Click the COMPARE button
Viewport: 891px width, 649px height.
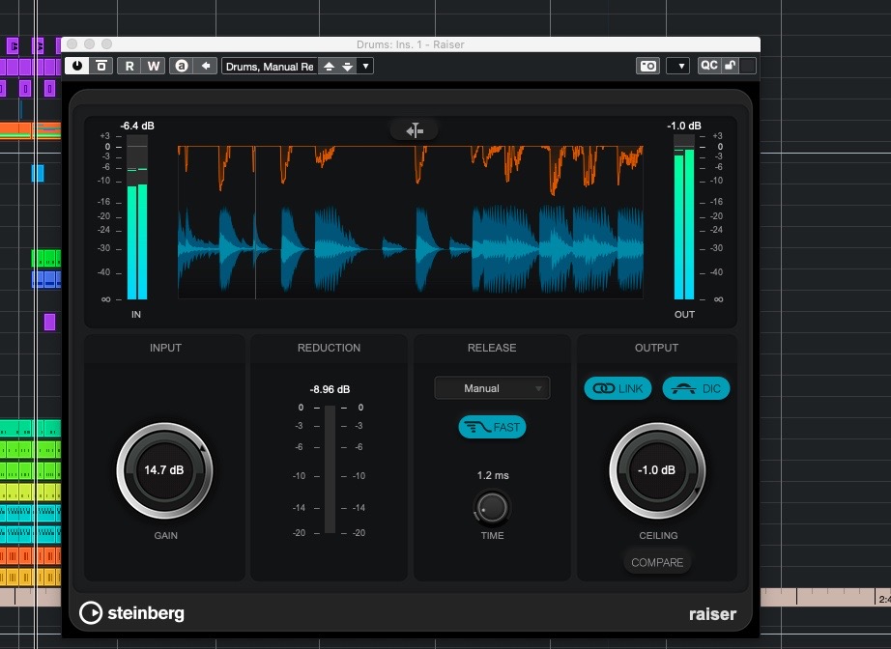[657, 562]
